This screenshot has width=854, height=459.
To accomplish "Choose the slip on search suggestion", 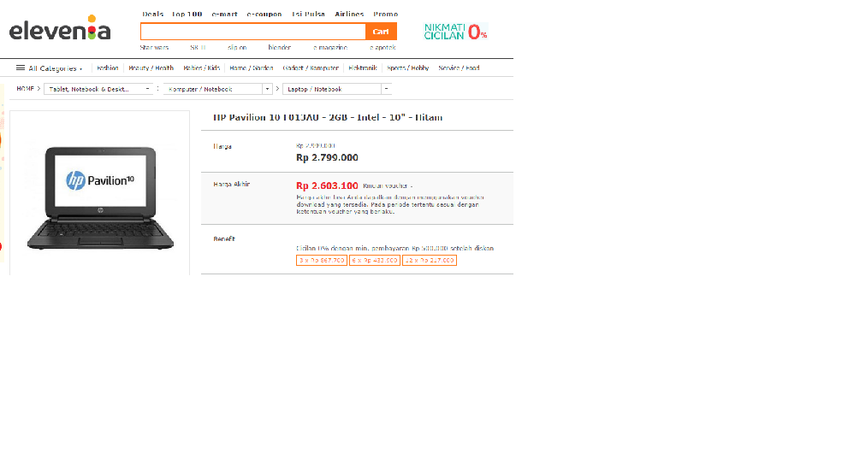I will point(237,48).
